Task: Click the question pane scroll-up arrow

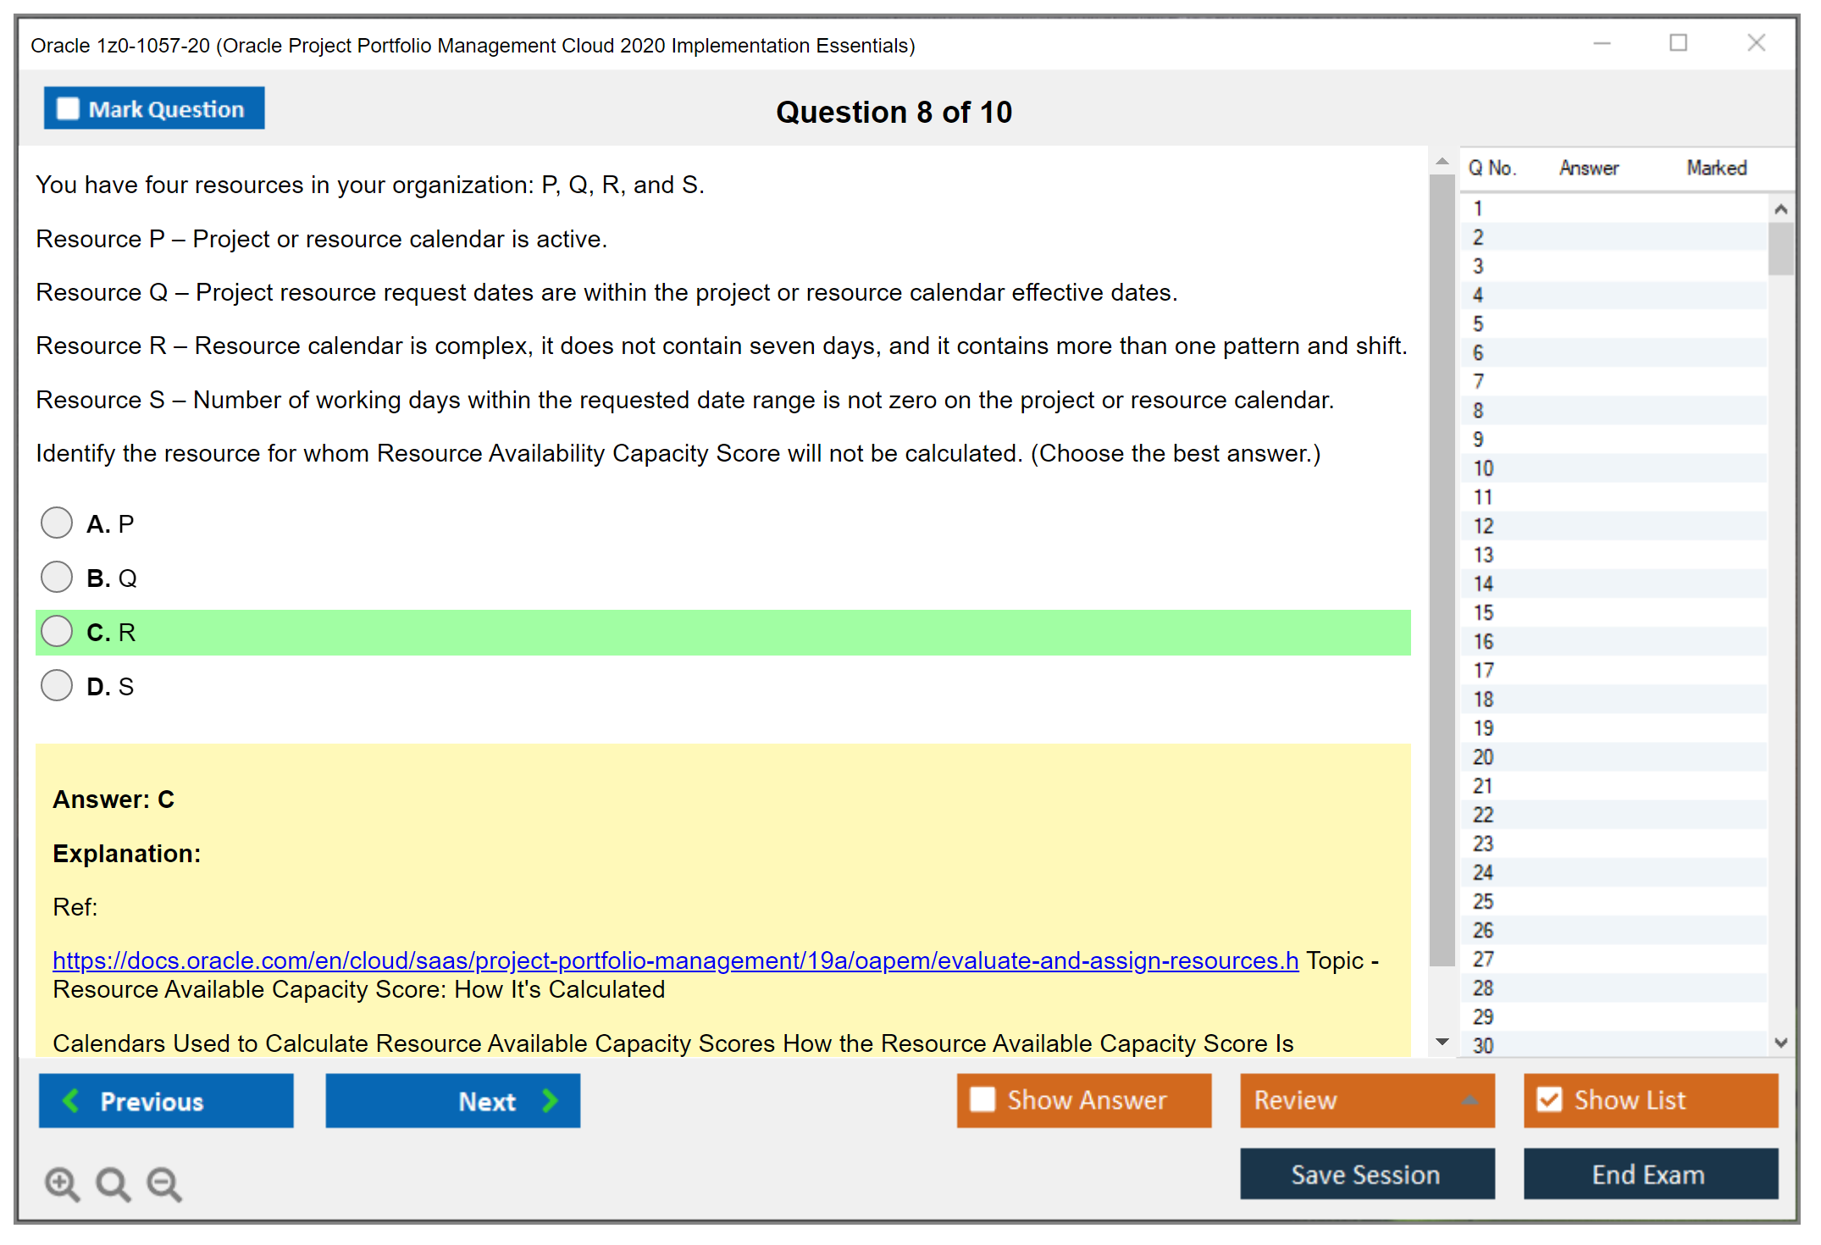Action: [1442, 161]
